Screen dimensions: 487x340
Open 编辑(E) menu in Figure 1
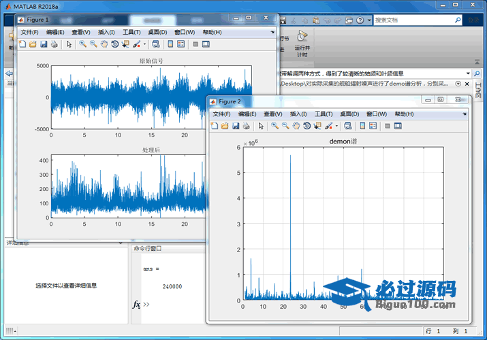coord(55,32)
